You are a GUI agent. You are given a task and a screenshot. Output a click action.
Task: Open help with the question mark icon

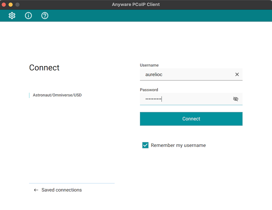pyautogui.click(x=45, y=15)
